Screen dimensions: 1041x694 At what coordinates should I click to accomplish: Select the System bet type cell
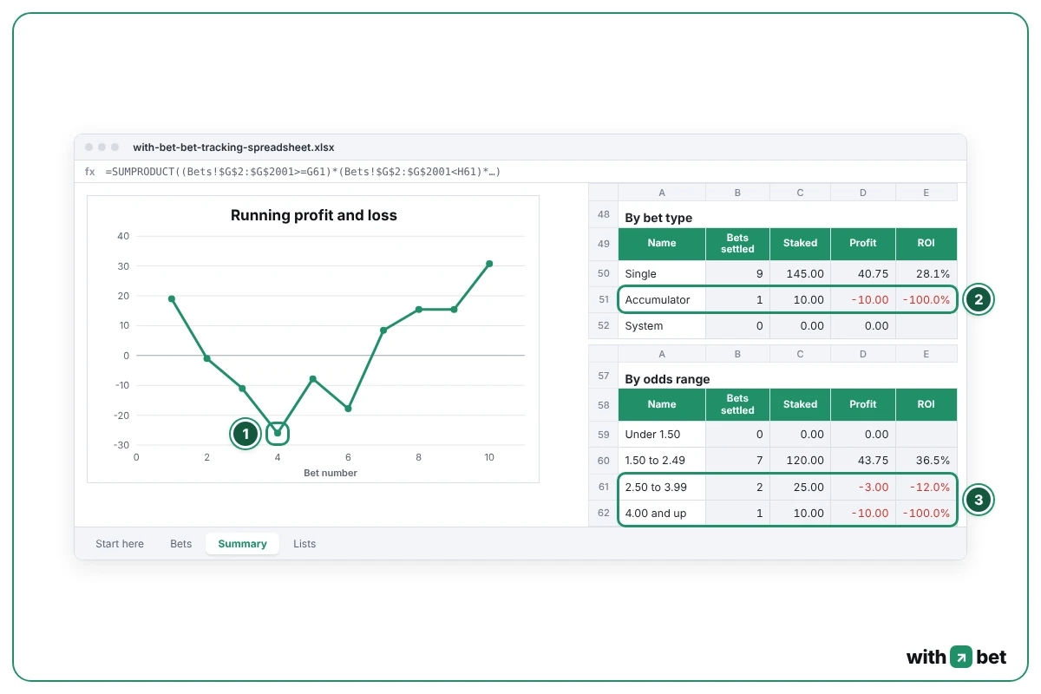point(662,326)
